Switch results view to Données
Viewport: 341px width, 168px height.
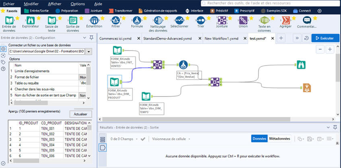pyautogui.click(x=259, y=139)
